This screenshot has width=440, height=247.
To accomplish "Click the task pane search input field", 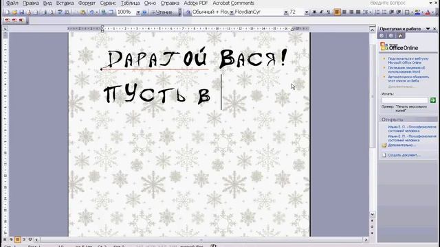I will click(x=405, y=100).
